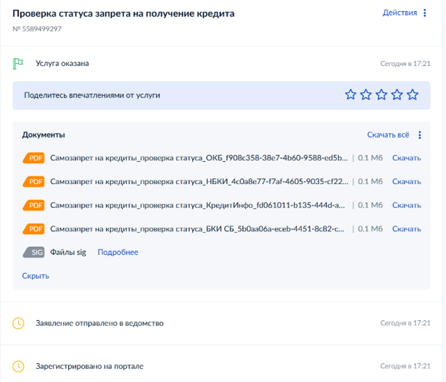This screenshot has height=382, width=446.
Task: Click the SIG files icon
Action: (33, 253)
